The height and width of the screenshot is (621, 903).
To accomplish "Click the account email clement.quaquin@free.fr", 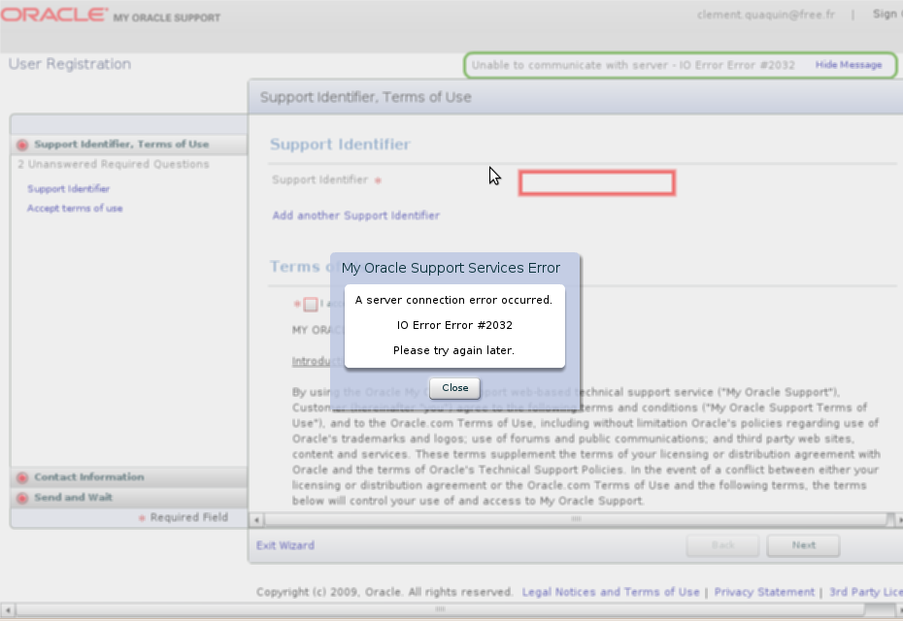I will point(765,15).
